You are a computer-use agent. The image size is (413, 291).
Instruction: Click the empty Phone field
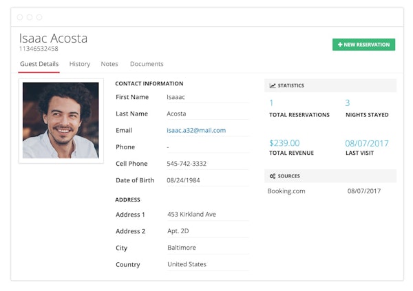[206, 147]
